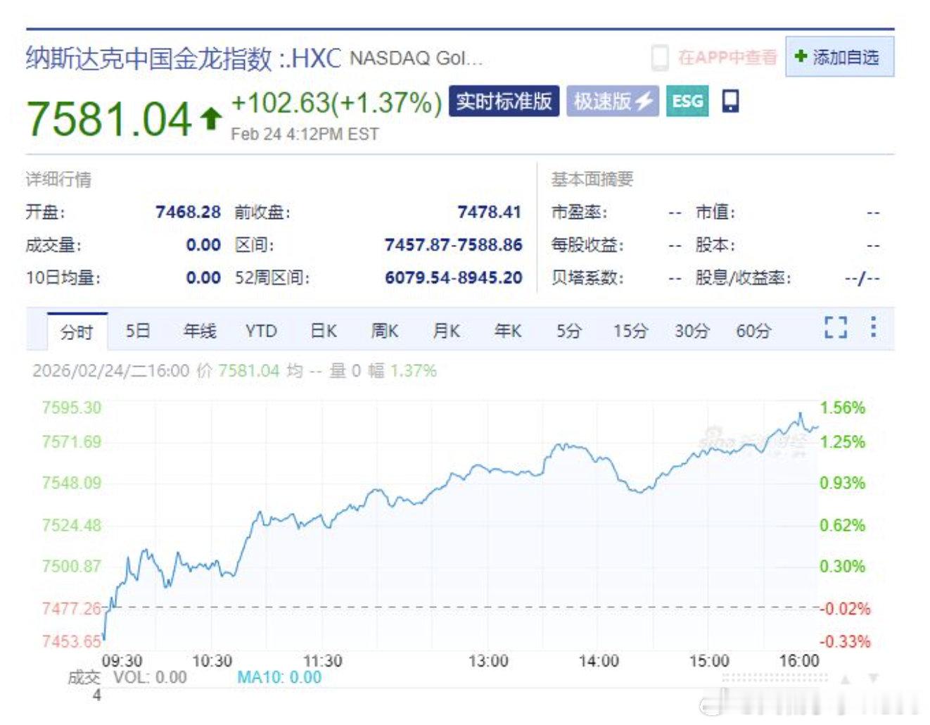Click the 16:00 time axis label
The width and height of the screenshot is (930, 725).
(799, 661)
